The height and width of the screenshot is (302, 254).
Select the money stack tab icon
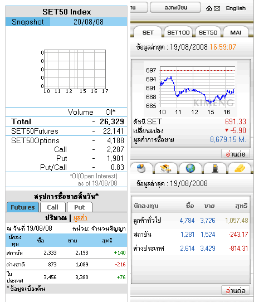(165, 168)
